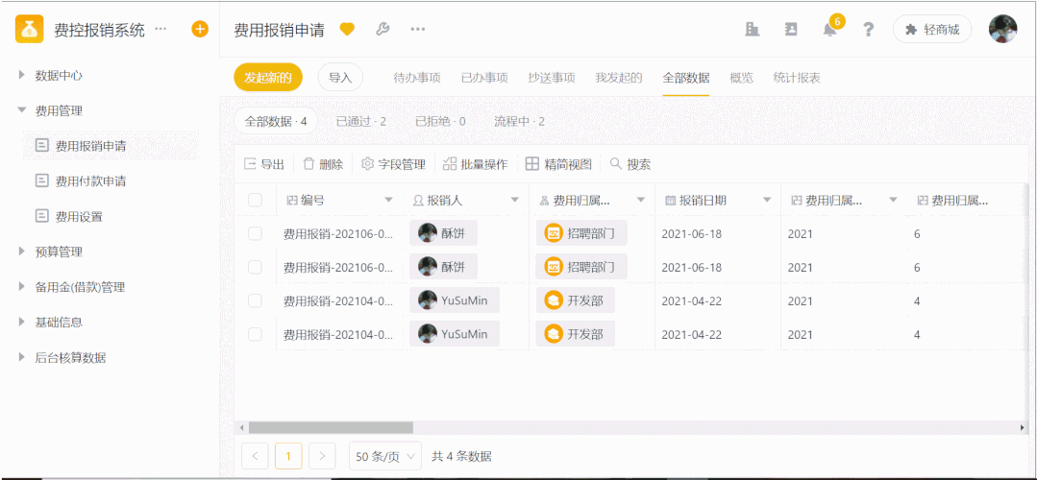Open 批量操作 batch operations
This screenshot has height=480, width=1037.
(x=475, y=164)
